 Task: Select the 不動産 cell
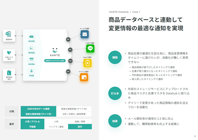tap(32, 126)
